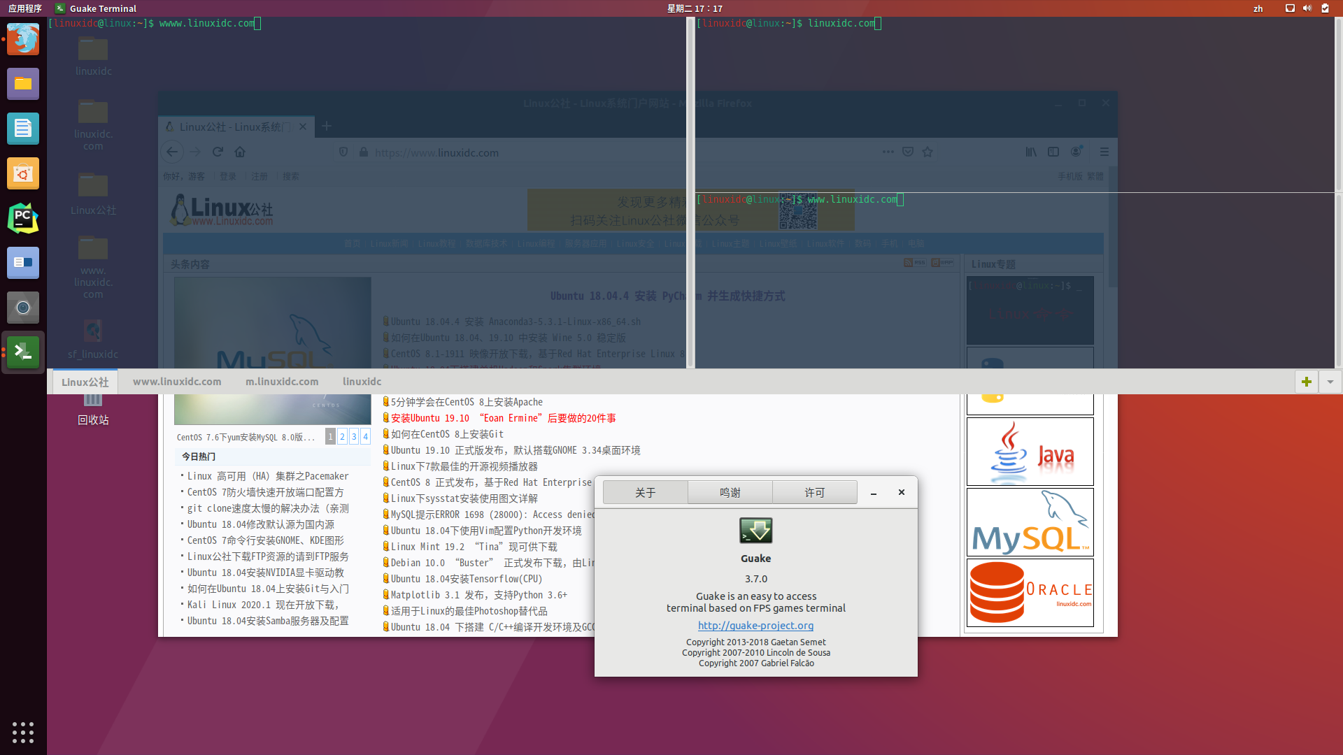Open the linuxidc desktop folder
This screenshot has width=1343, height=755.
(x=93, y=56)
